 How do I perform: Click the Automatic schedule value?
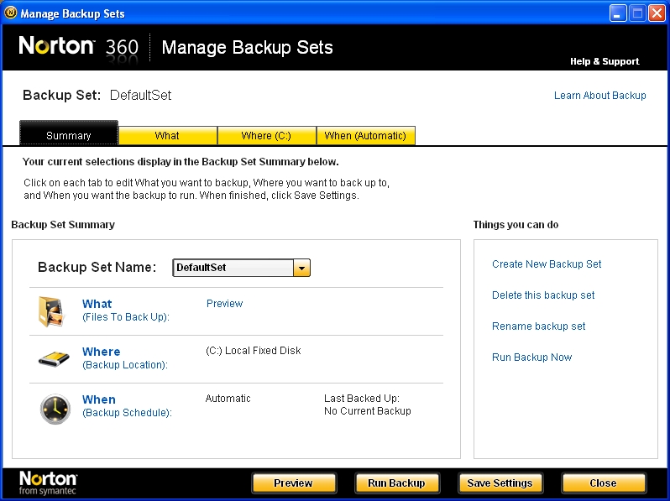pos(228,399)
